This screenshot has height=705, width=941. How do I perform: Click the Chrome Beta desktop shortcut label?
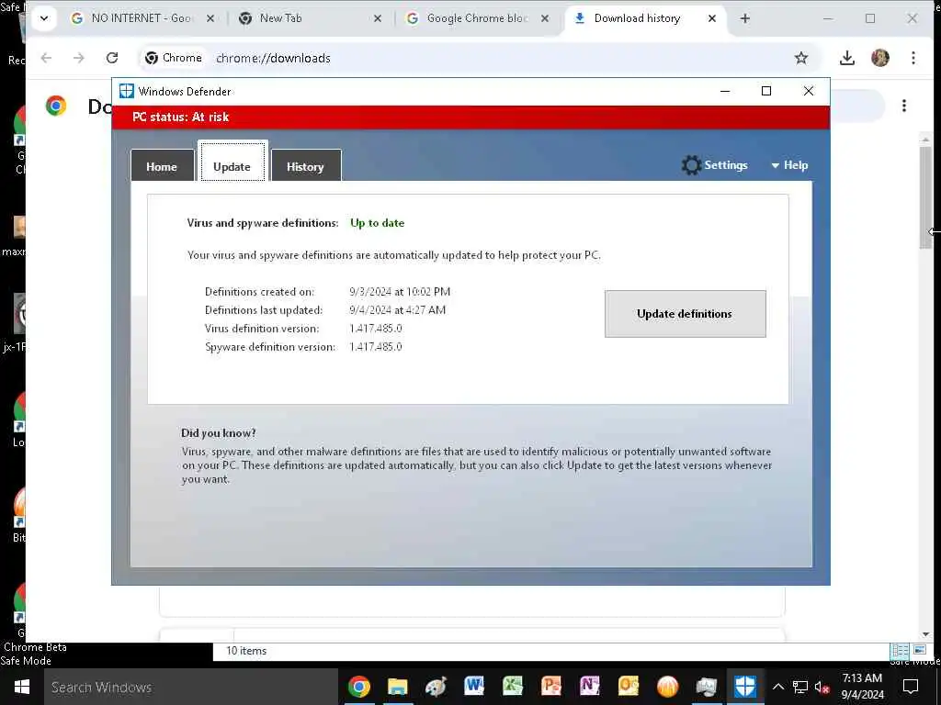pyautogui.click(x=36, y=647)
